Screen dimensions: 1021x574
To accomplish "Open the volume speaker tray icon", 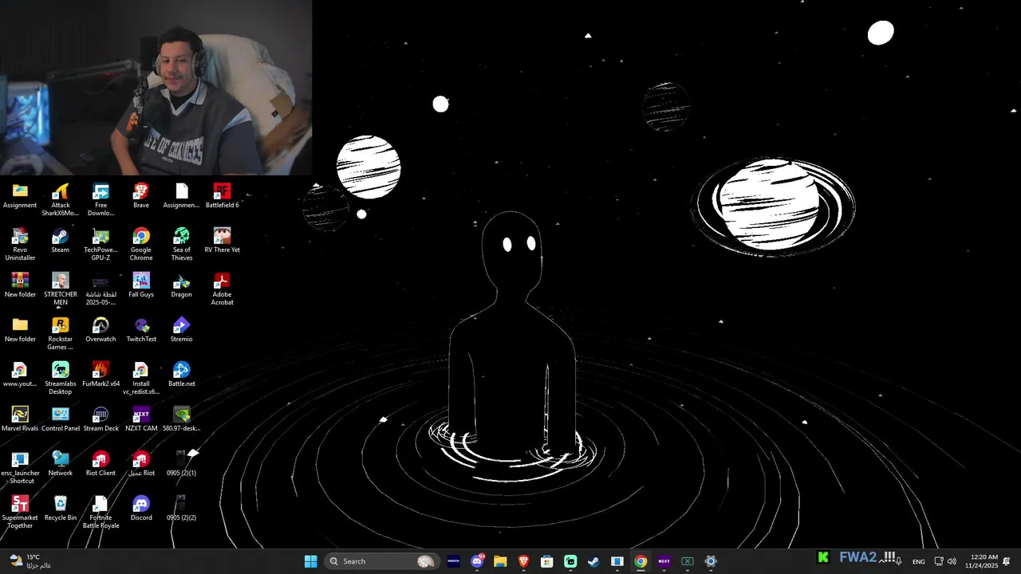I will coord(952,561).
